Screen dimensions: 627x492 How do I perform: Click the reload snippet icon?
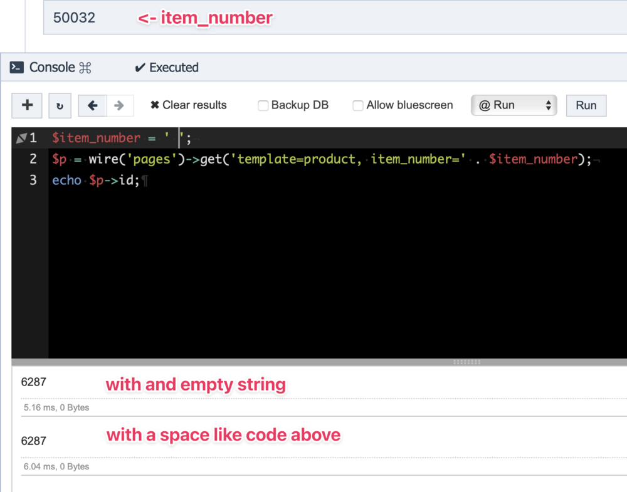[60, 106]
